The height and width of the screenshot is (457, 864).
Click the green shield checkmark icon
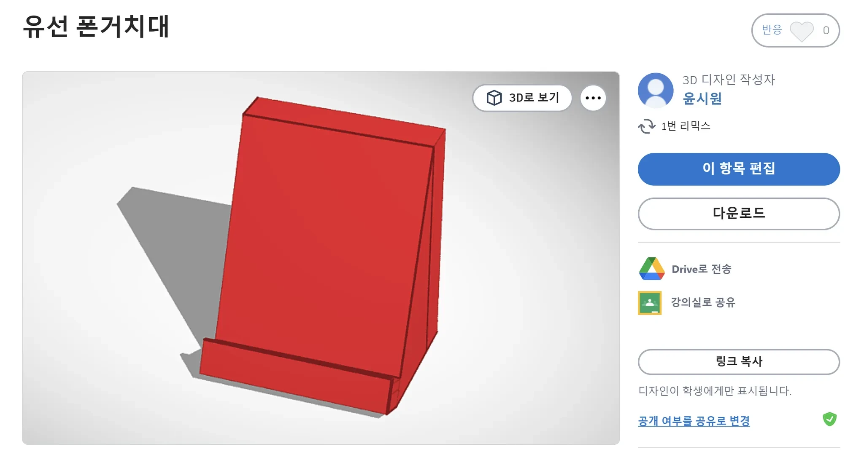point(829,419)
